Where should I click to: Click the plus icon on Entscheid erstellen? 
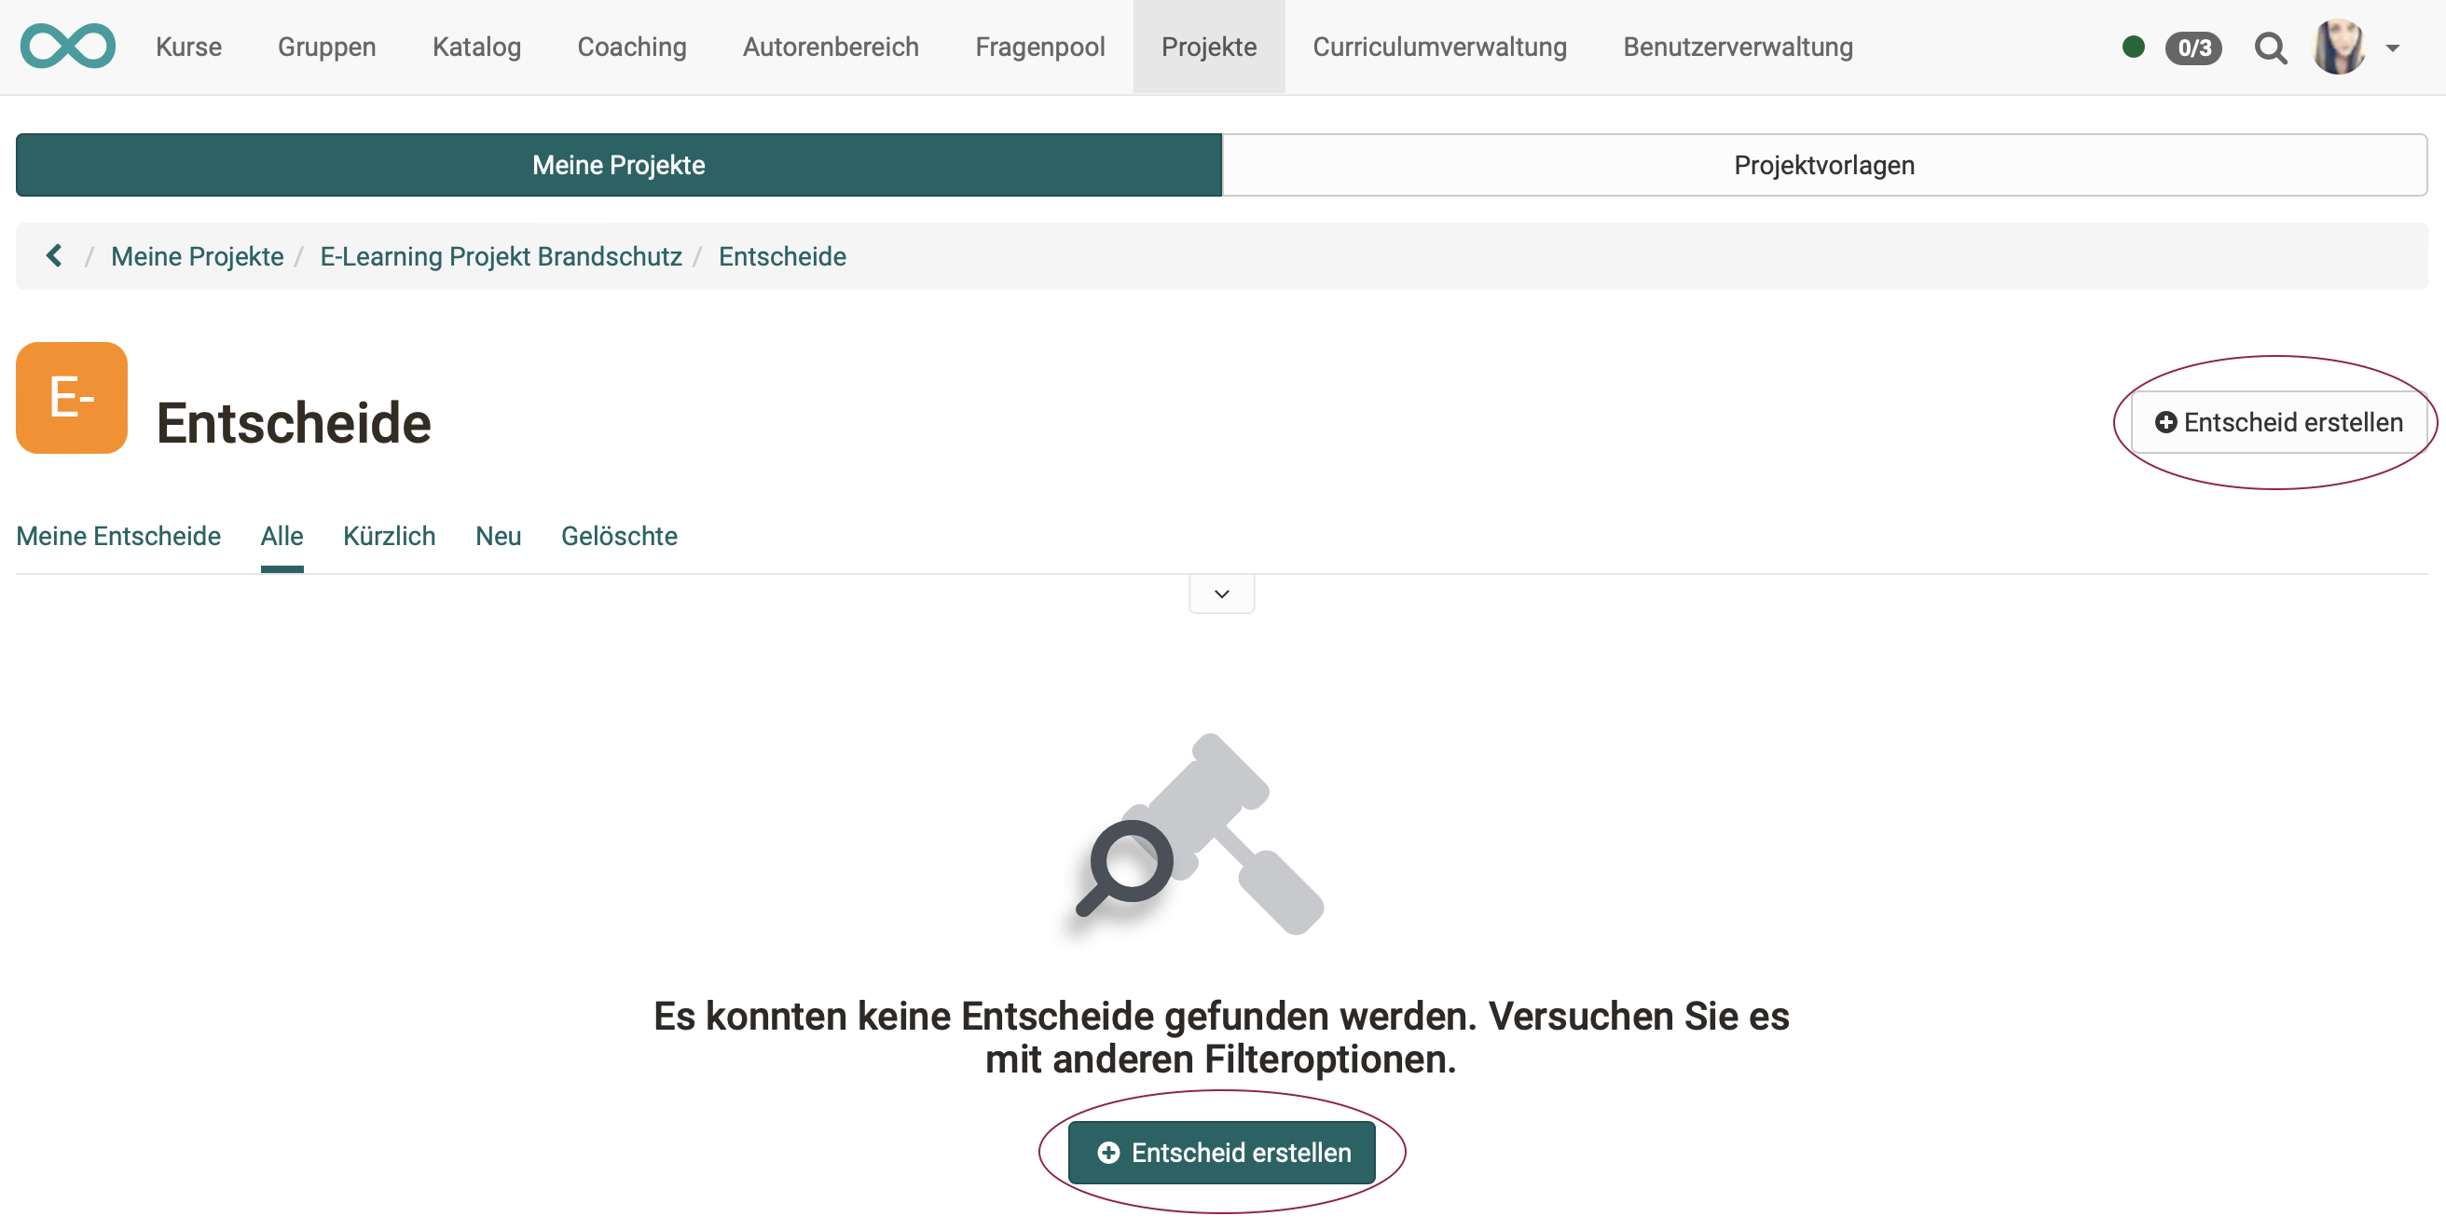(x=2168, y=421)
